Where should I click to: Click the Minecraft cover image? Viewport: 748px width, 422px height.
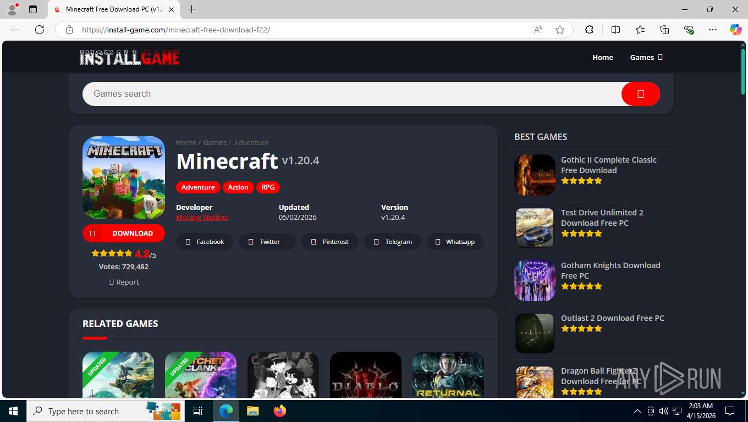click(124, 177)
